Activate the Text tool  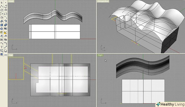click(x=2, y=47)
